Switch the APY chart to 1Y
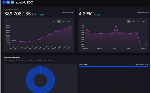This screenshot has height=93, width=151. (138, 21)
